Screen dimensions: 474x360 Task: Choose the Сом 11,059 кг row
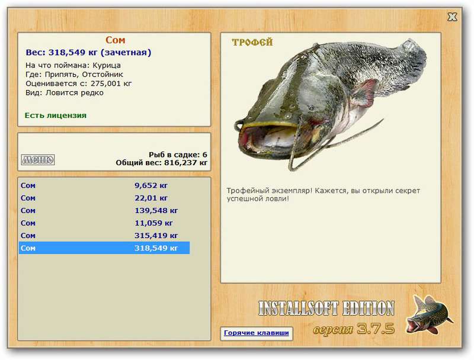(x=104, y=223)
